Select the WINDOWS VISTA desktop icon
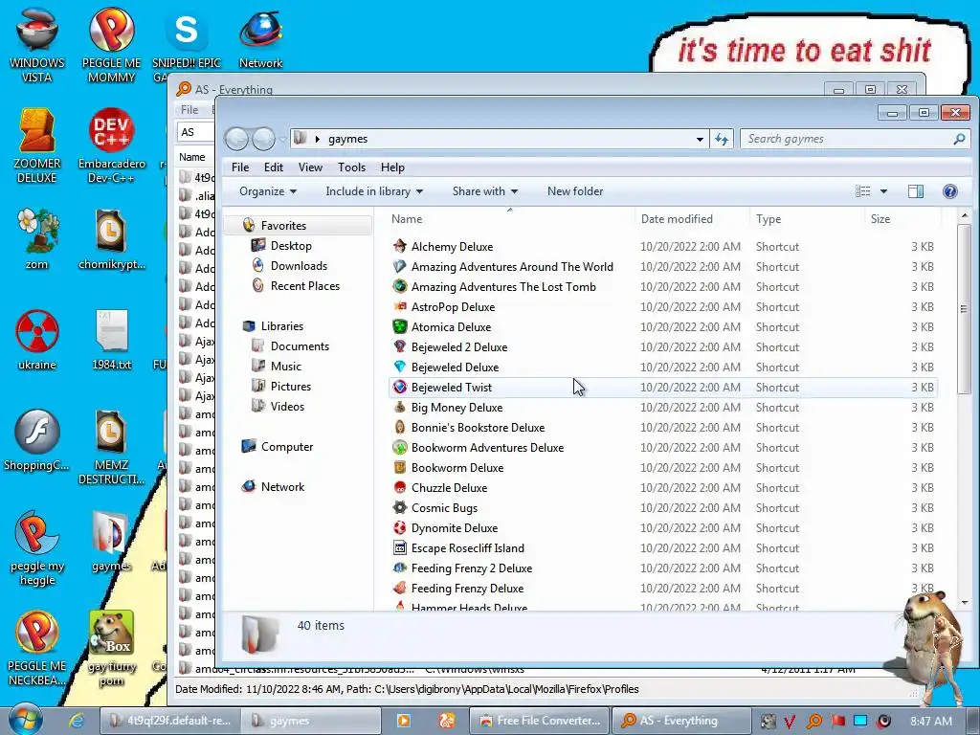 (x=37, y=45)
